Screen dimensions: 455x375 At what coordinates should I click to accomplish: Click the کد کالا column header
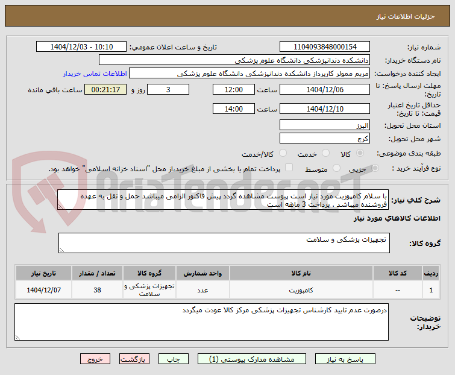click(398, 273)
